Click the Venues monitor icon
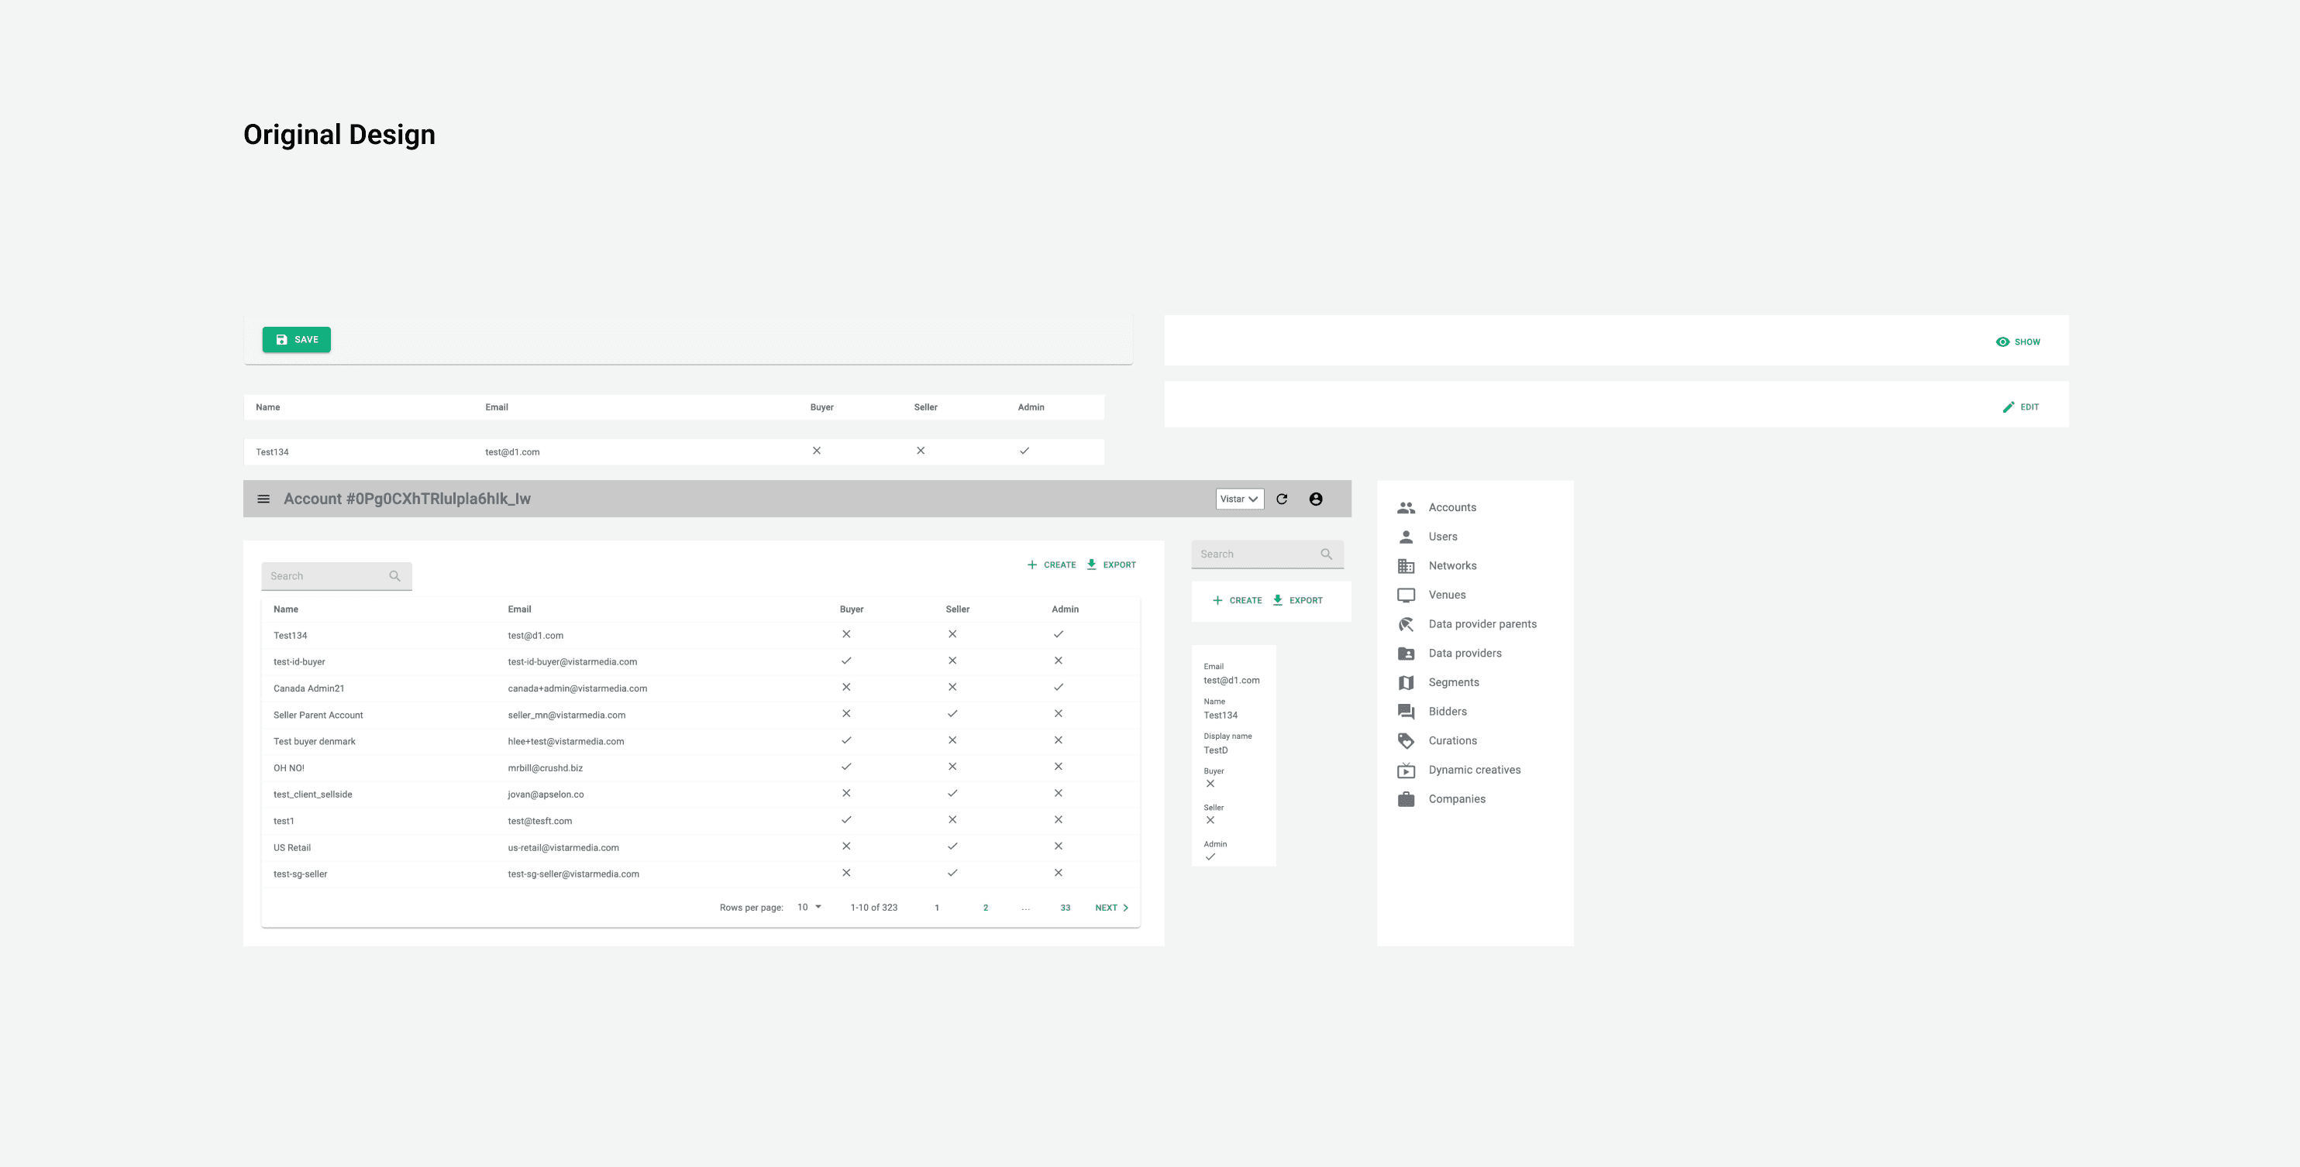 (1406, 595)
